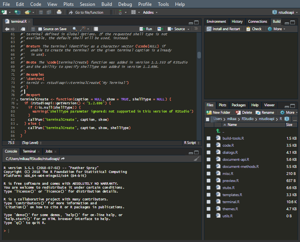Click the Install and Restart button
The height and width of the screenshot is (242, 300).
tap(223, 29)
